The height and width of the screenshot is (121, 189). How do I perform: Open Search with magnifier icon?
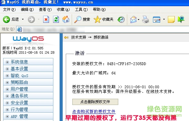(82, 19)
